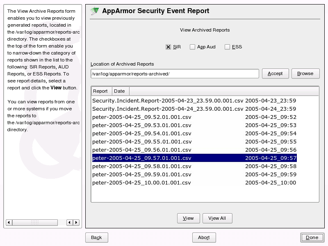Viewport: 328px width, 246px height.
Task: Click View All to open every report
Action: [x=217, y=218]
